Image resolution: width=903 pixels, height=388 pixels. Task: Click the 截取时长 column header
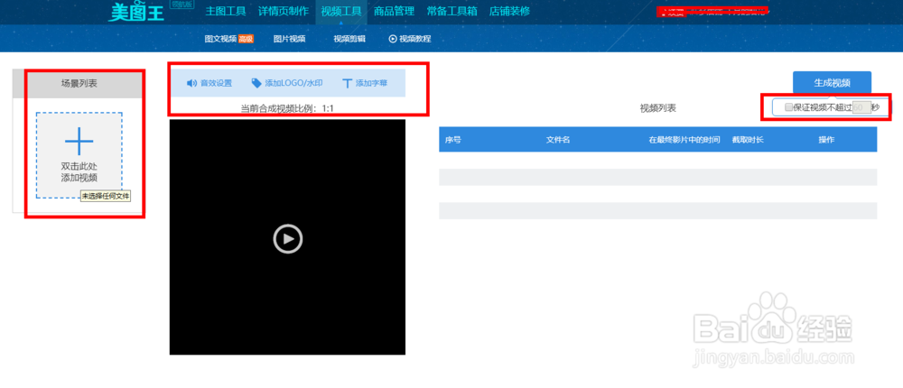pyautogui.click(x=748, y=139)
